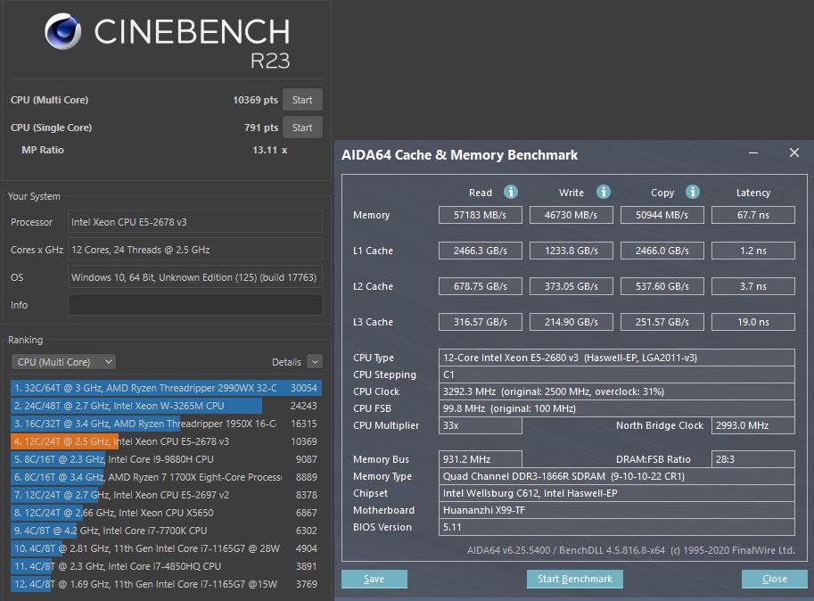Start the CPU Single Core test
The height and width of the screenshot is (601, 814).
point(302,128)
